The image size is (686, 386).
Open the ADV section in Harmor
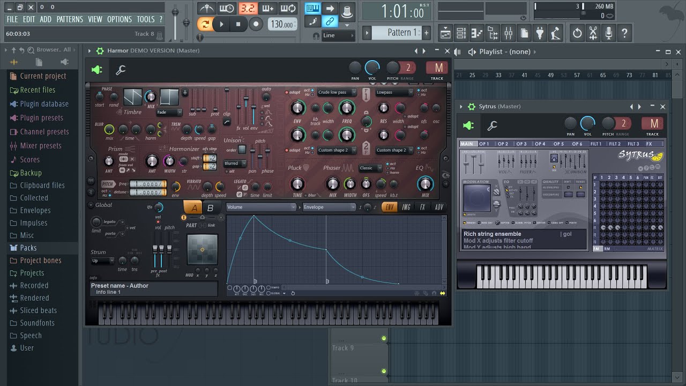pyautogui.click(x=439, y=207)
